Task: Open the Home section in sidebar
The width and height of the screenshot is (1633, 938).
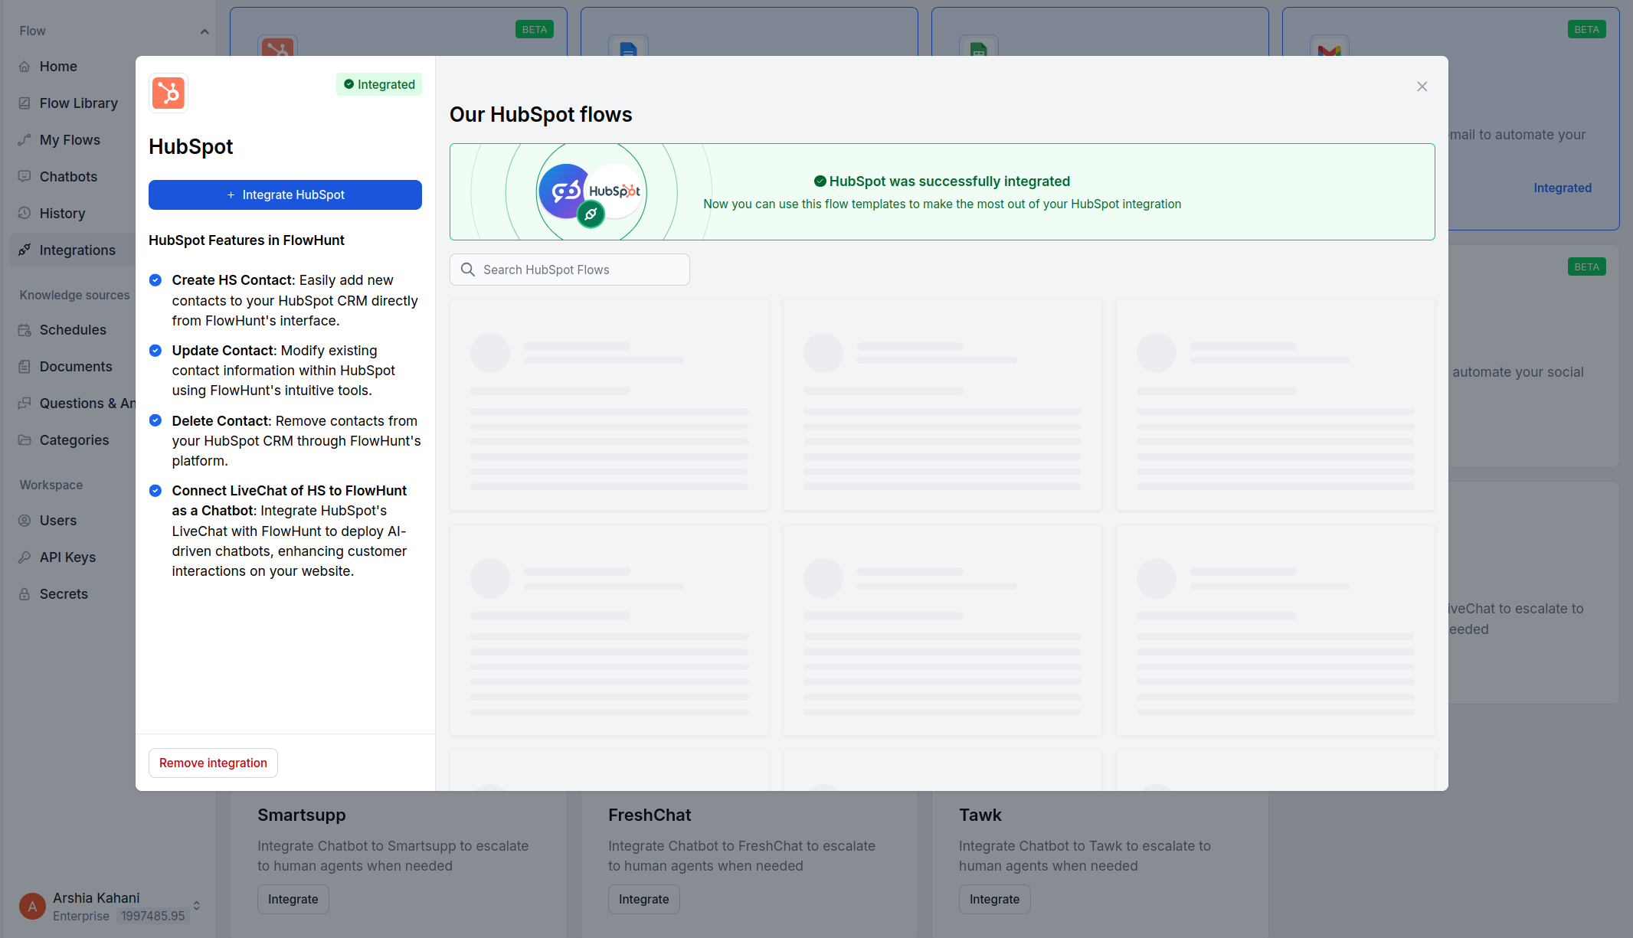Action: pos(57,67)
